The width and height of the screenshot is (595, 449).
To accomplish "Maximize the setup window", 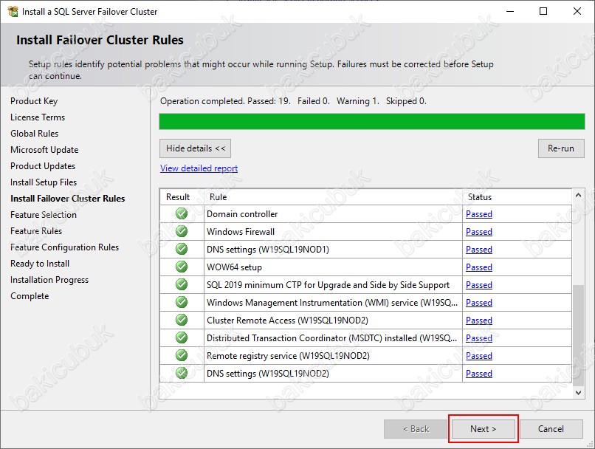I will click(543, 11).
